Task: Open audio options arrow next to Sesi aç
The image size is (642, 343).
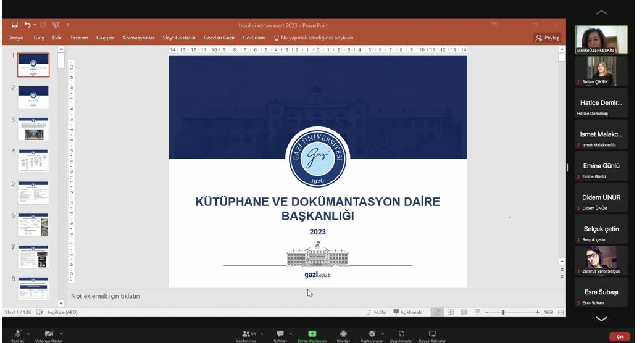Action: click(28, 334)
